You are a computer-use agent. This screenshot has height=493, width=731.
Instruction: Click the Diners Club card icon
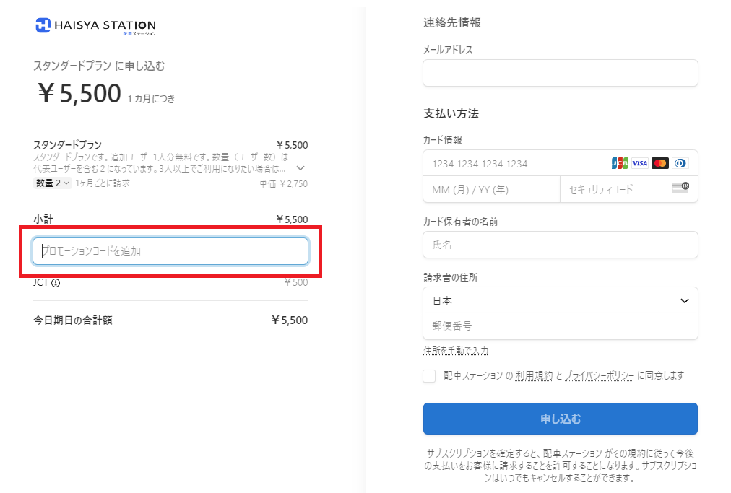[x=680, y=163]
